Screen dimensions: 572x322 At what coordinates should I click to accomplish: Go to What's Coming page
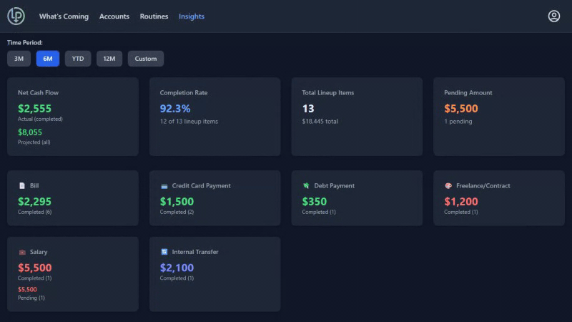64,16
